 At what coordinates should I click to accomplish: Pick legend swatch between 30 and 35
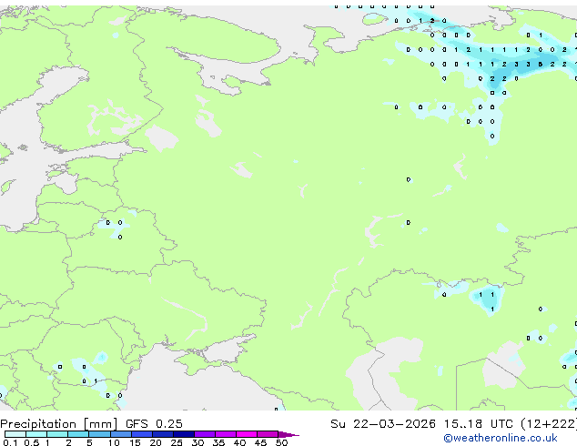[x=204, y=434]
